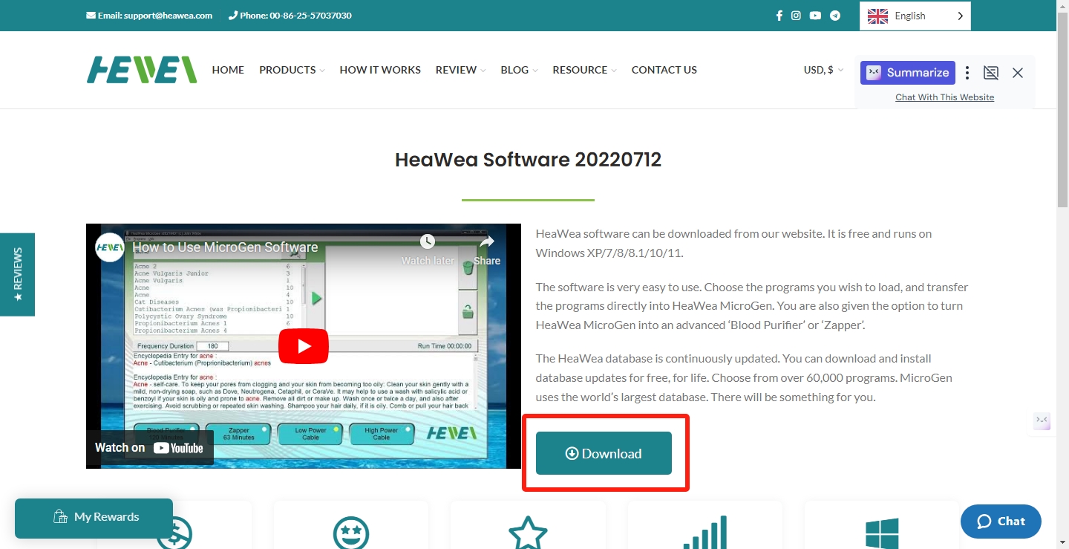Open the YouTube social icon in header
1069x549 pixels.
click(x=815, y=16)
